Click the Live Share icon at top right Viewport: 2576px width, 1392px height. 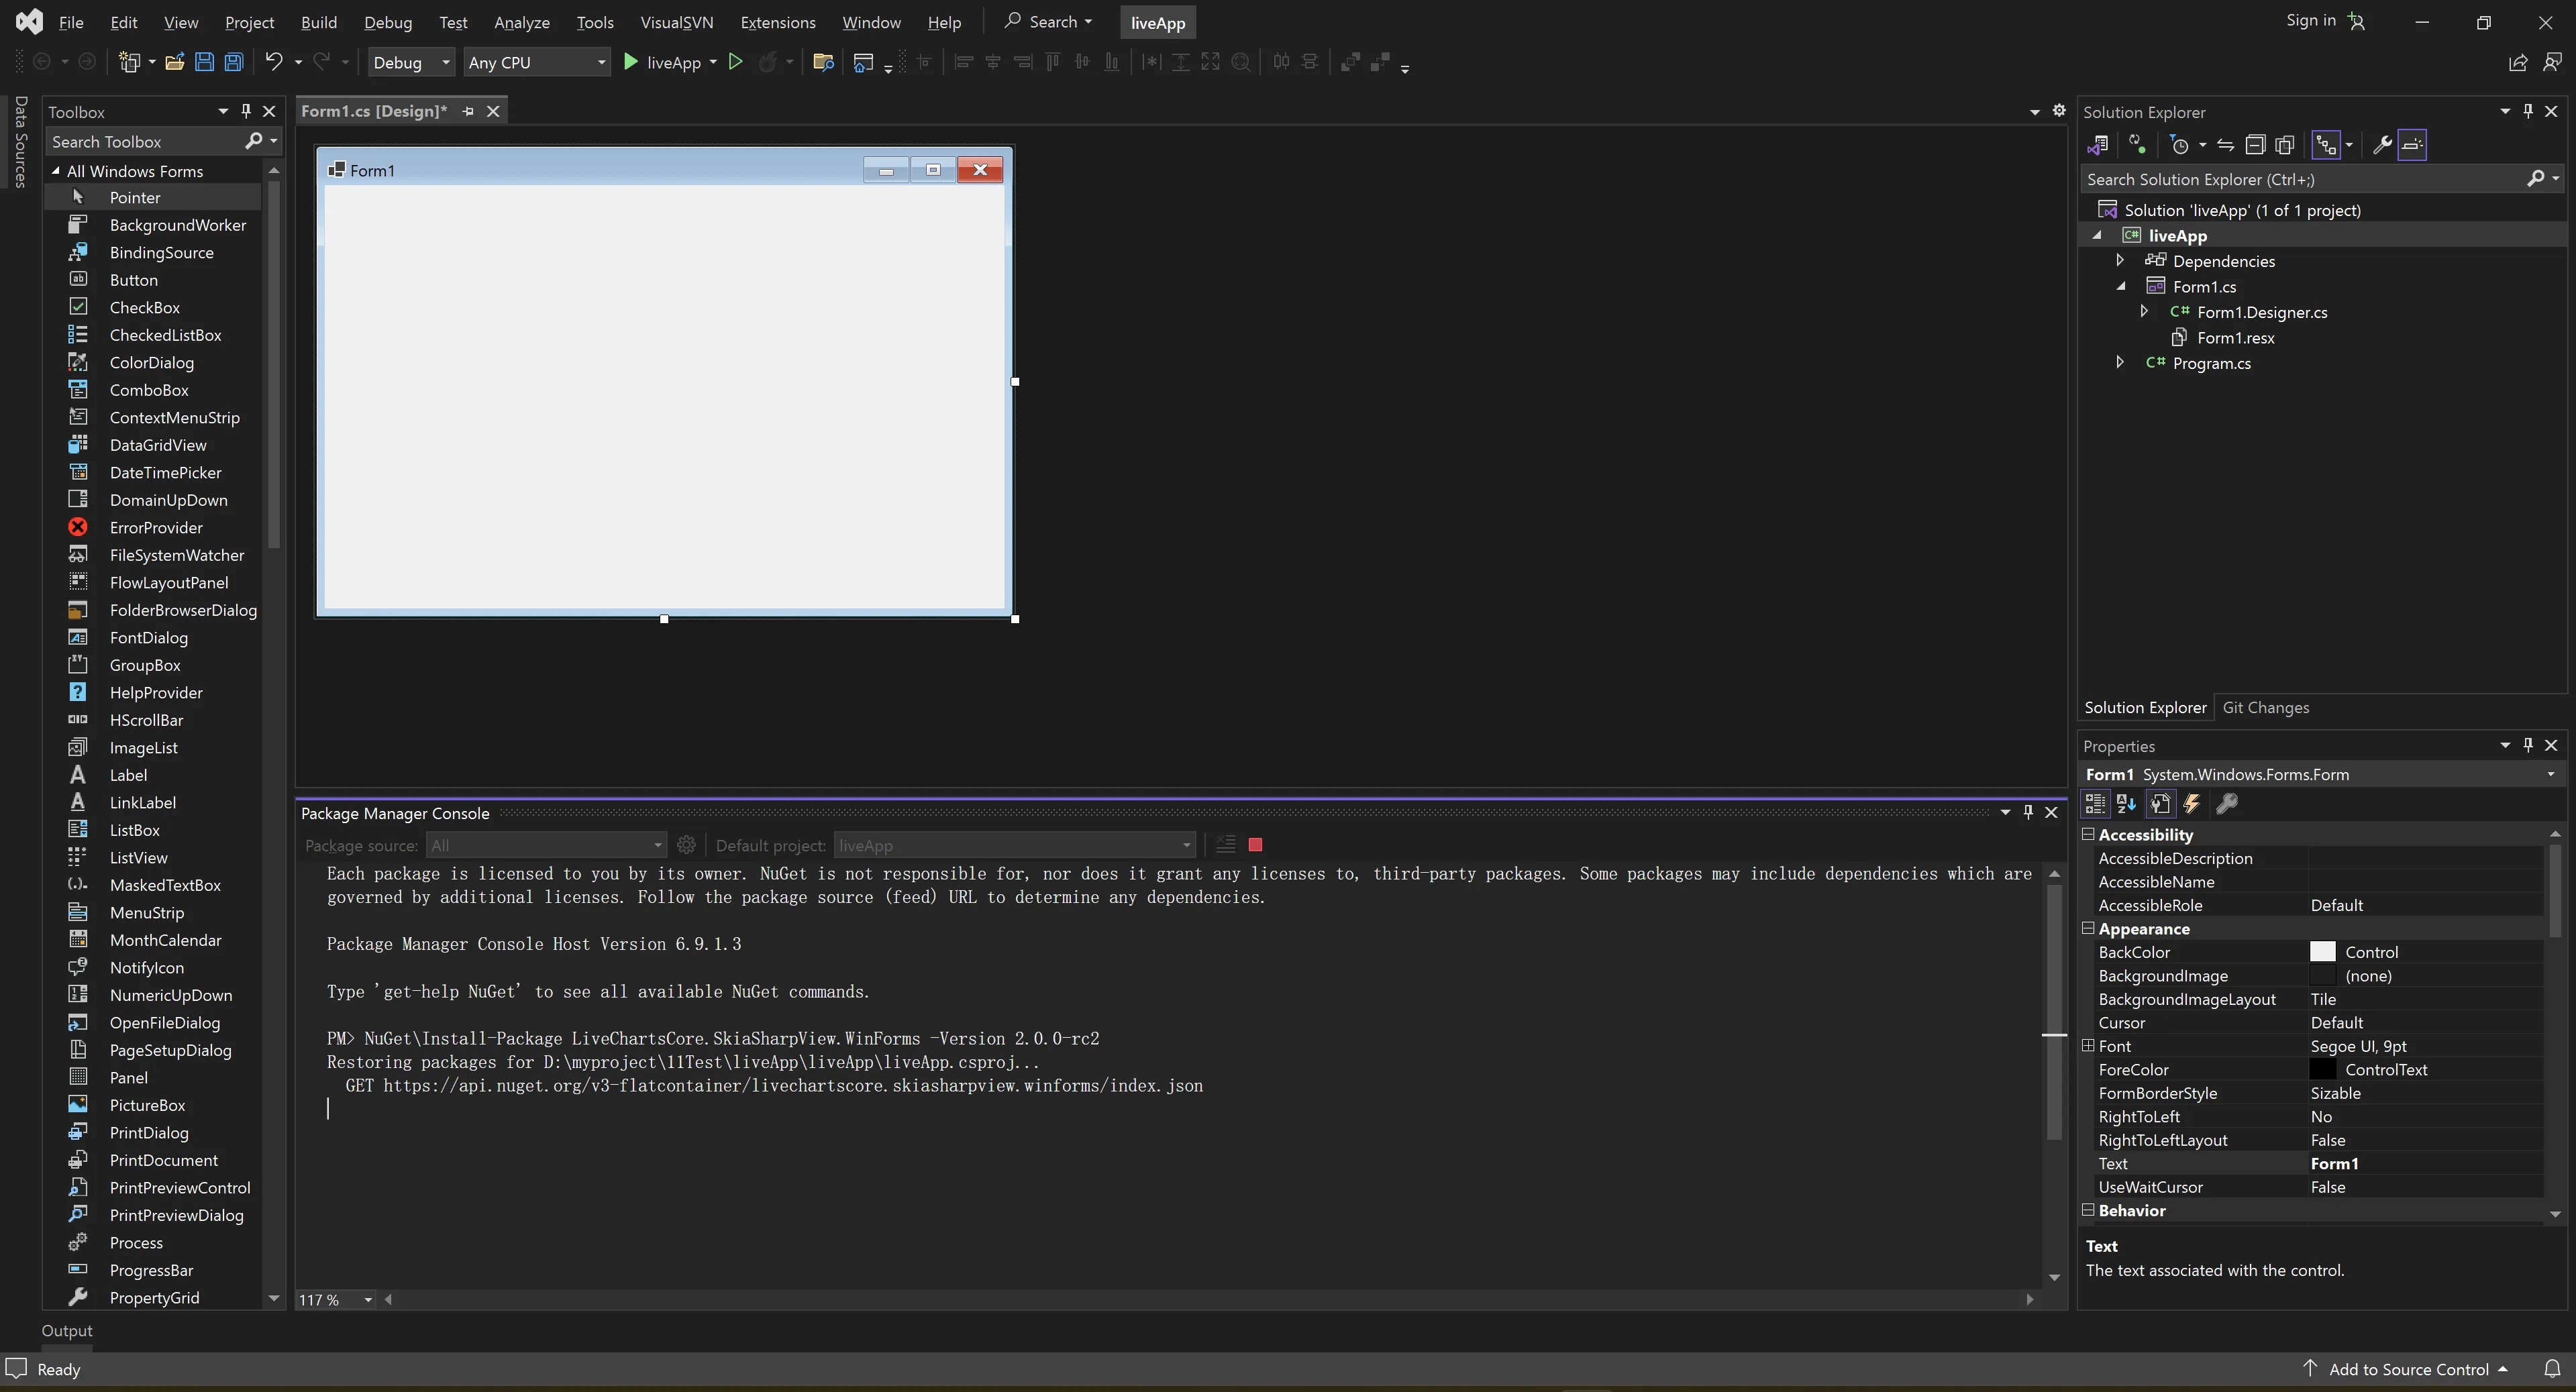2518,62
